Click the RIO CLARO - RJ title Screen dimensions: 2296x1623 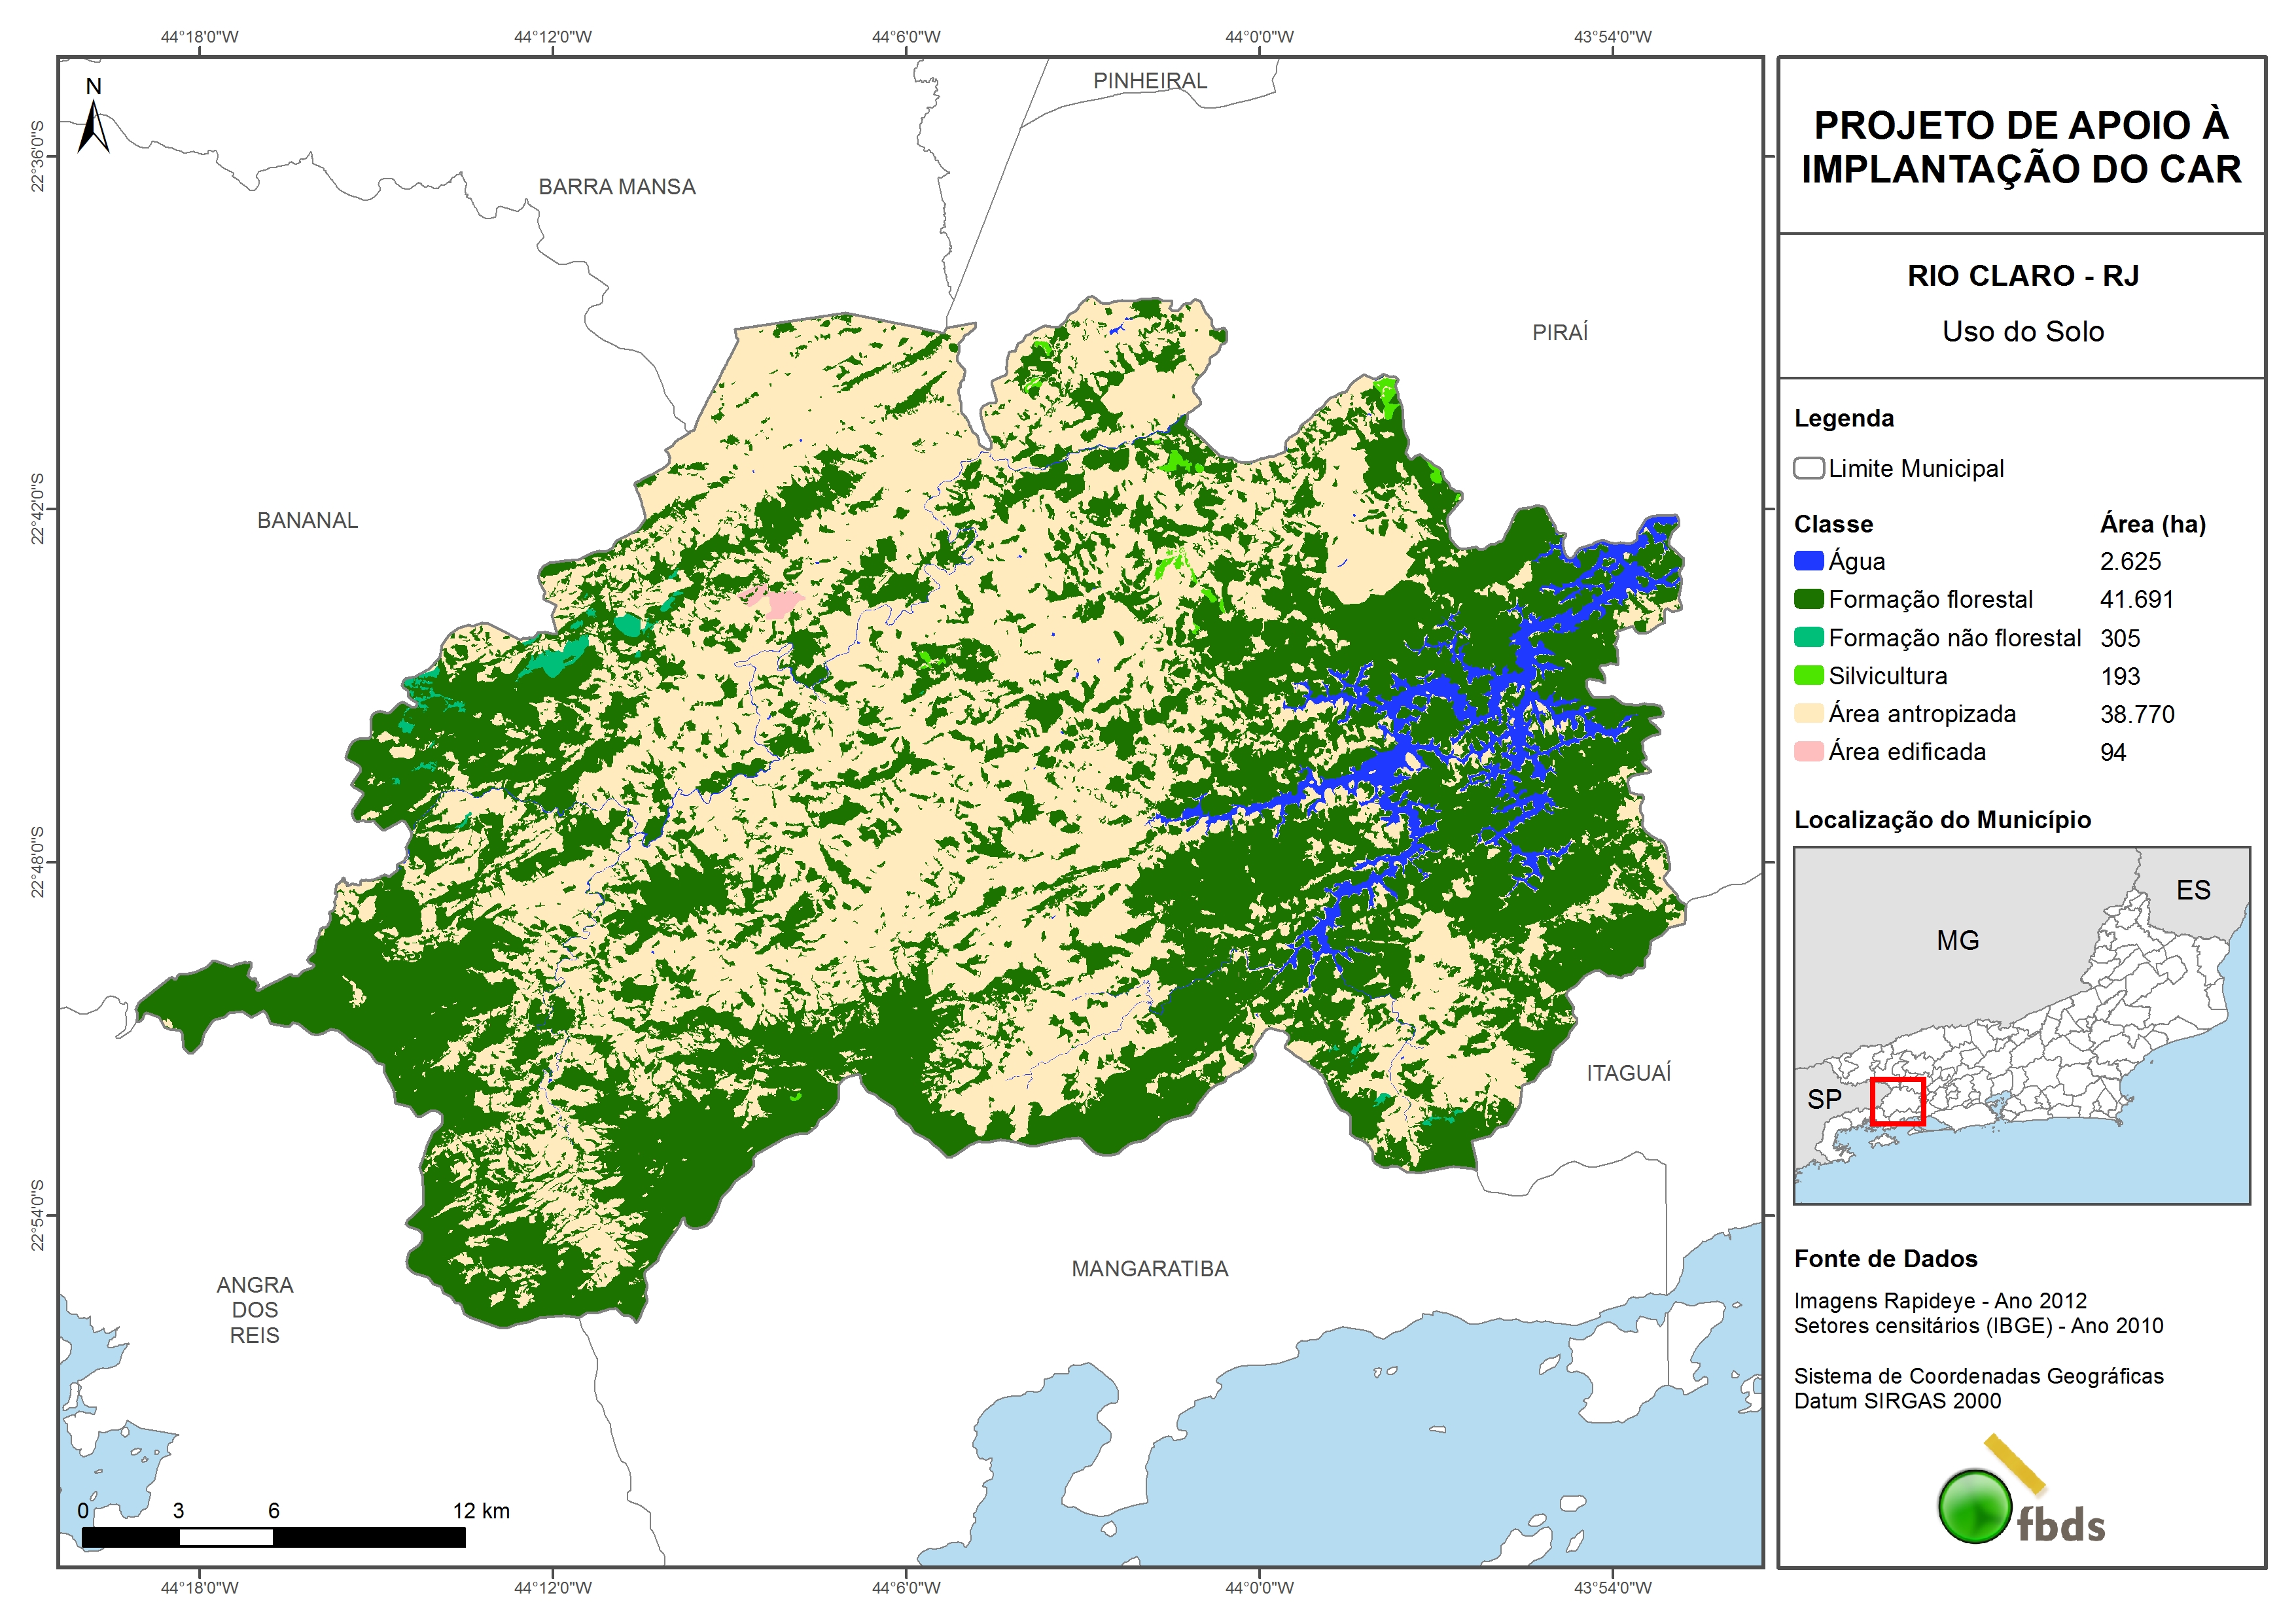point(2022,276)
